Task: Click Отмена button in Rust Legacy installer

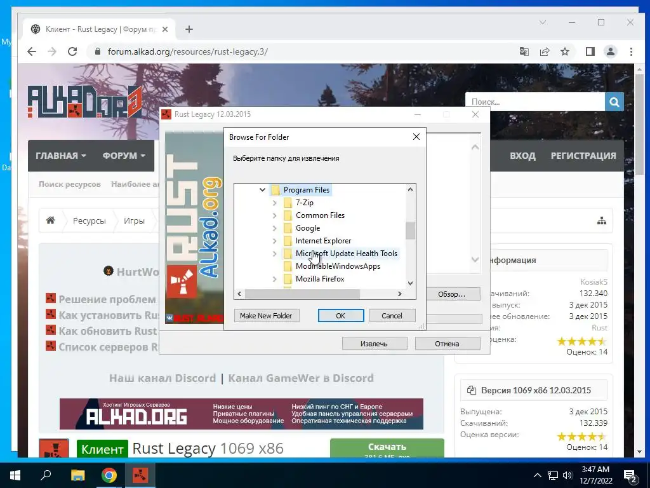Action: pyautogui.click(x=448, y=344)
